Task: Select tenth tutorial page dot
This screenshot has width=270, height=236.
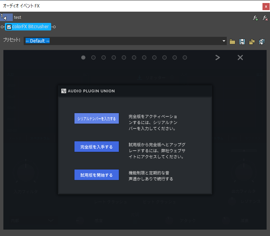Action: pyautogui.click(x=174, y=57)
